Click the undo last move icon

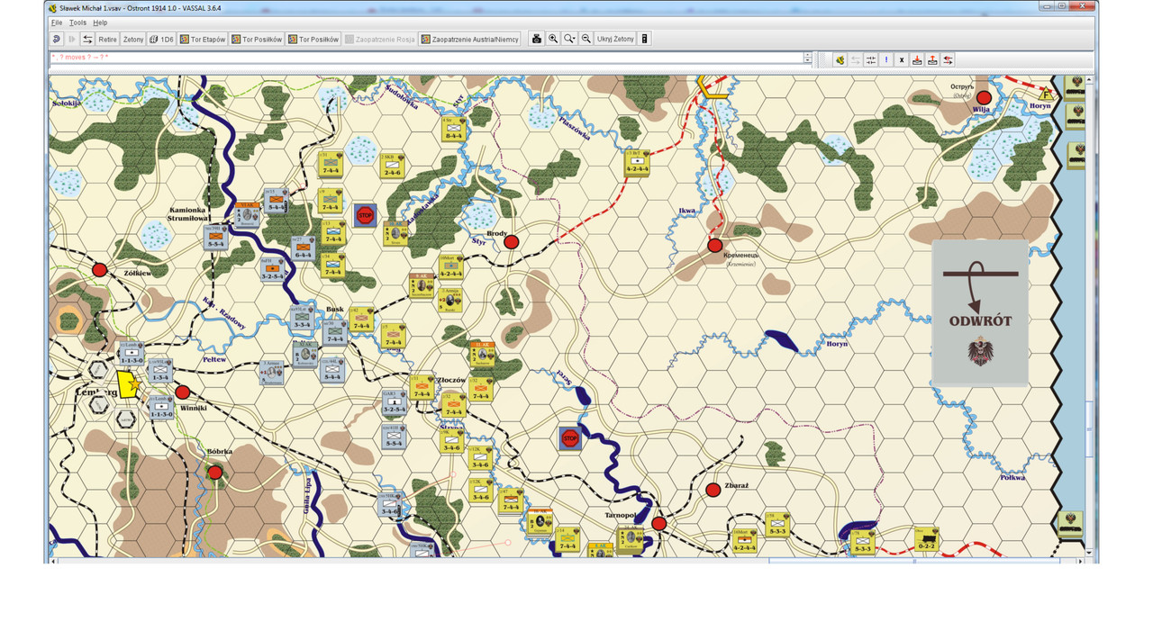coord(57,39)
